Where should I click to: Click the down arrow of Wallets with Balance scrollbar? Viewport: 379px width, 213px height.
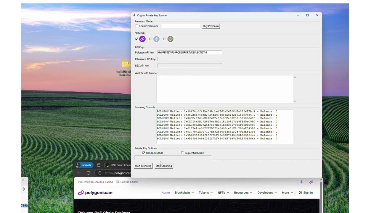[x=295, y=101]
